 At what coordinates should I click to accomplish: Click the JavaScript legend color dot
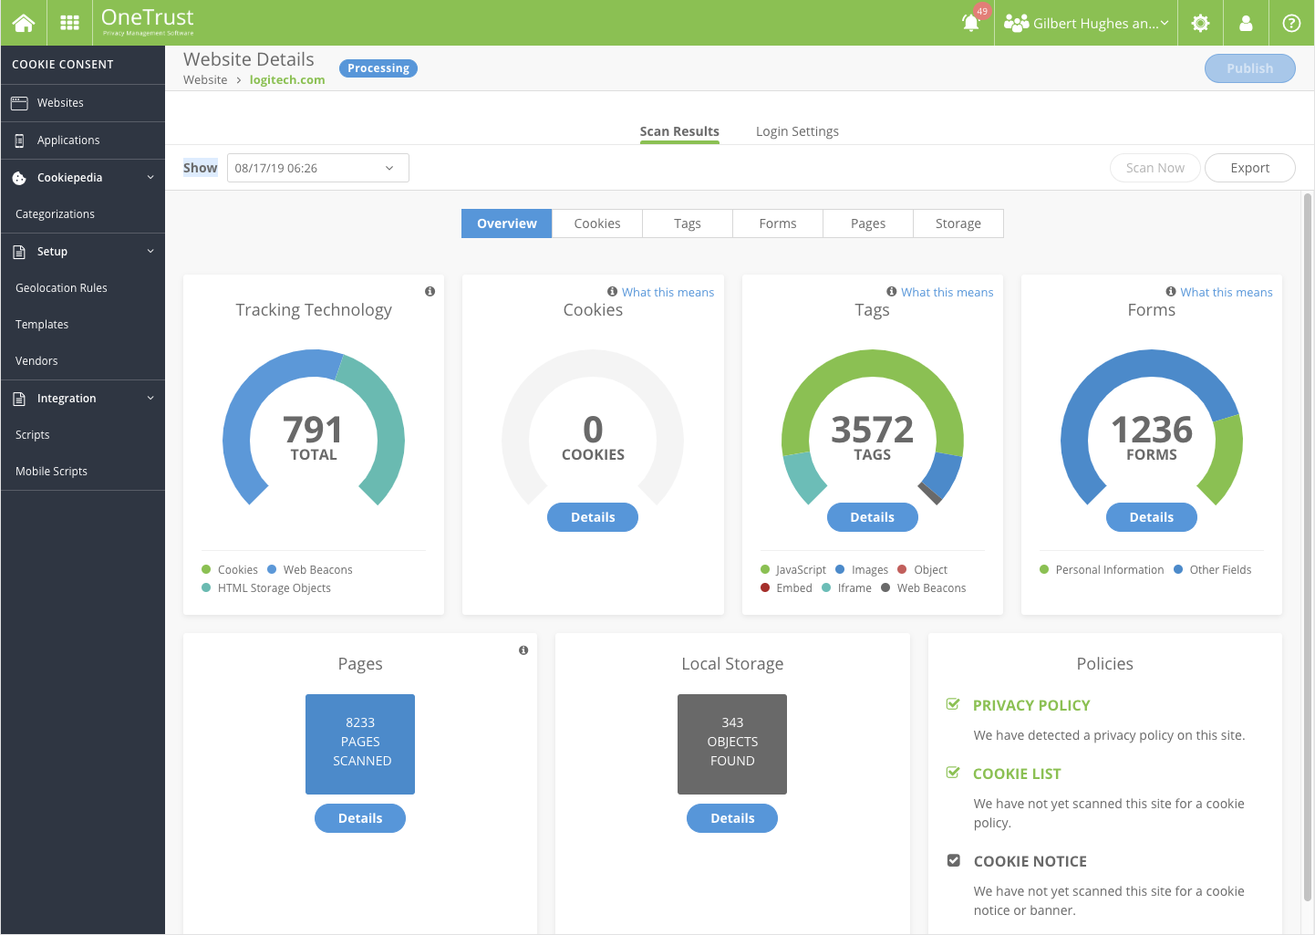[x=765, y=570]
